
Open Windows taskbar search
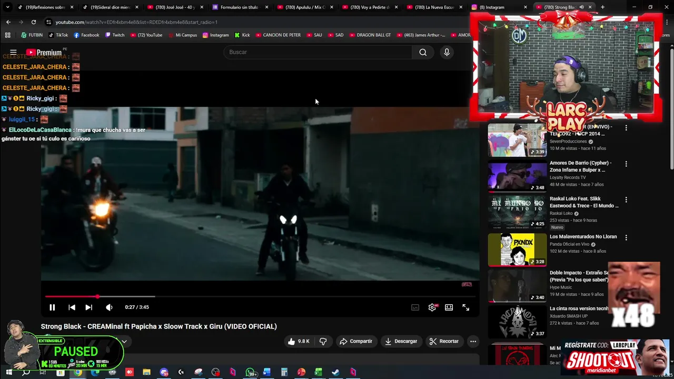(26, 373)
